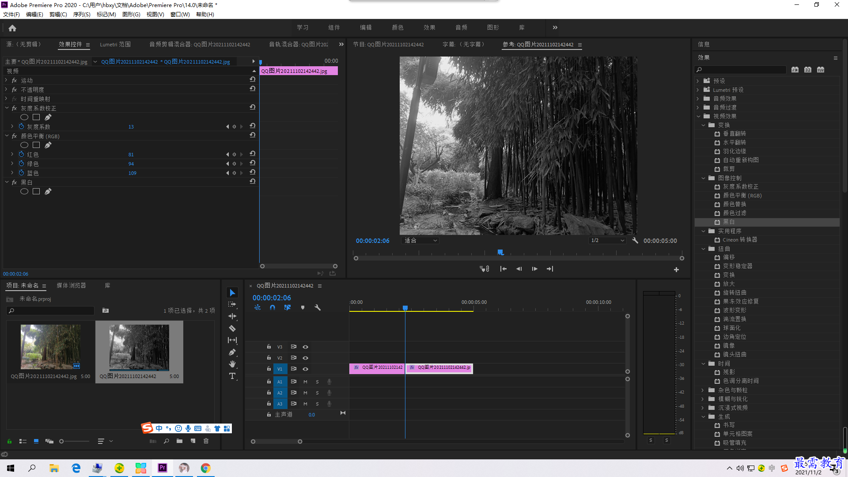Click thumbnail size slider in project panel

[61, 441]
